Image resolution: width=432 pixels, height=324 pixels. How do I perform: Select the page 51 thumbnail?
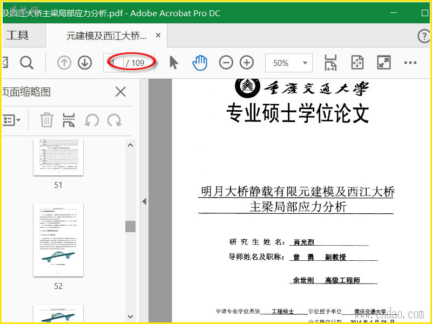tap(58, 157)
